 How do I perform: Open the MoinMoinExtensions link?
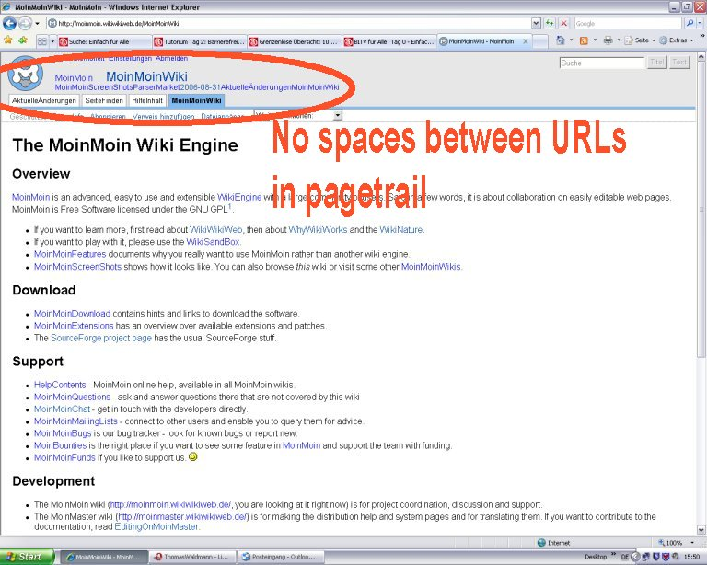pyautogui.click(x=74, y=326)
